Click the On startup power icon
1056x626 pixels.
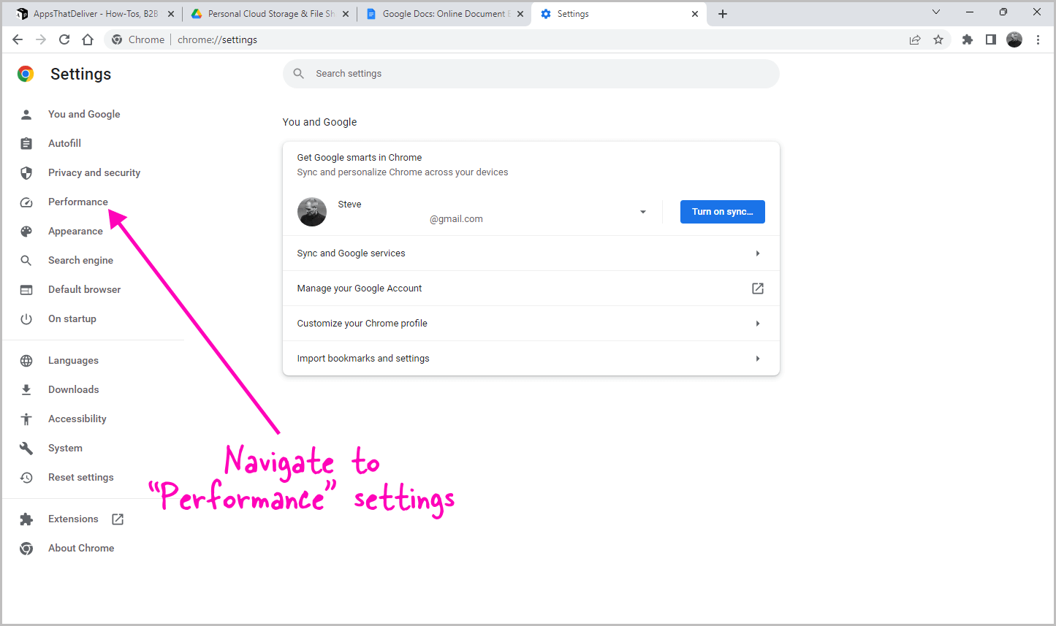tap(26, 318)
